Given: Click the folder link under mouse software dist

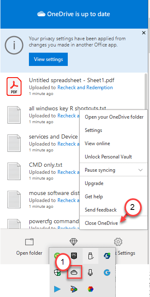Looking at the screenshot, I should click(68, 200).
